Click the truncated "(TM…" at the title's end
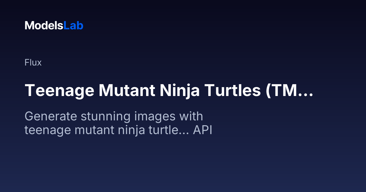The width and height of the screenshot is (366, 192). [289, 91]
